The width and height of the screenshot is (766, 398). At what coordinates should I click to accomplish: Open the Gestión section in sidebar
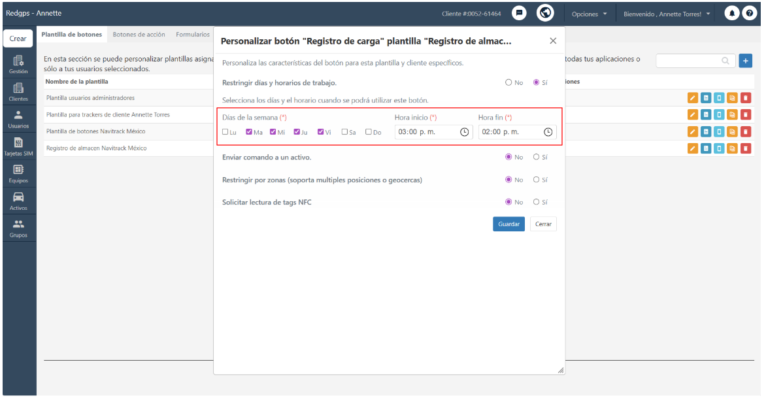(x=18, y=65)
